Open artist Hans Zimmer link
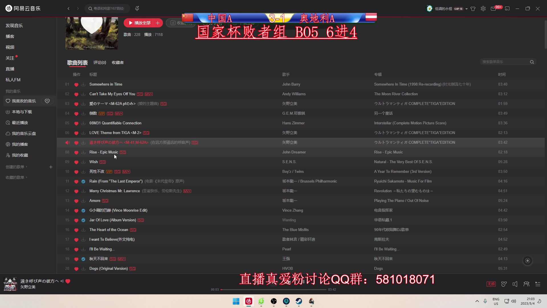 [x=293, y=123]
